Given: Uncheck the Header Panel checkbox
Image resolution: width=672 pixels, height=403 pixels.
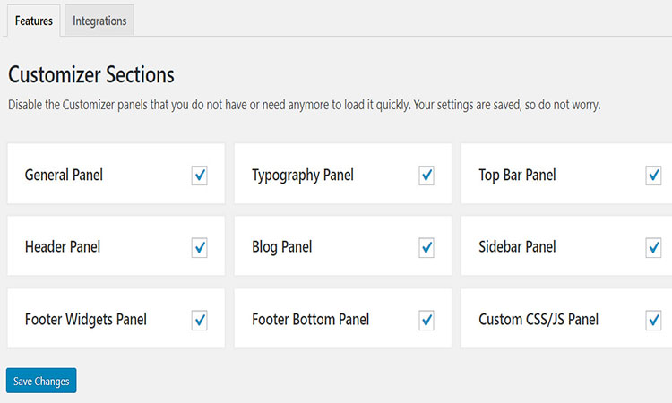Looking at the screenshot, I should click(199, 247).
